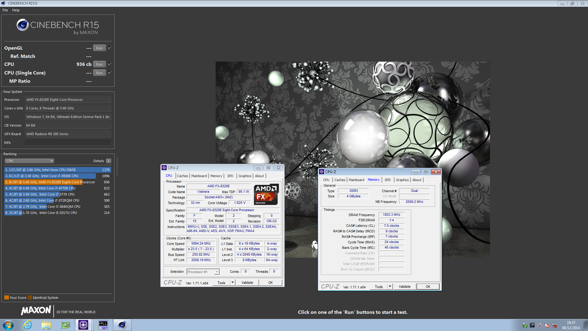
Task: Open the Processor #1 selection dropdown
Action: 203,272
